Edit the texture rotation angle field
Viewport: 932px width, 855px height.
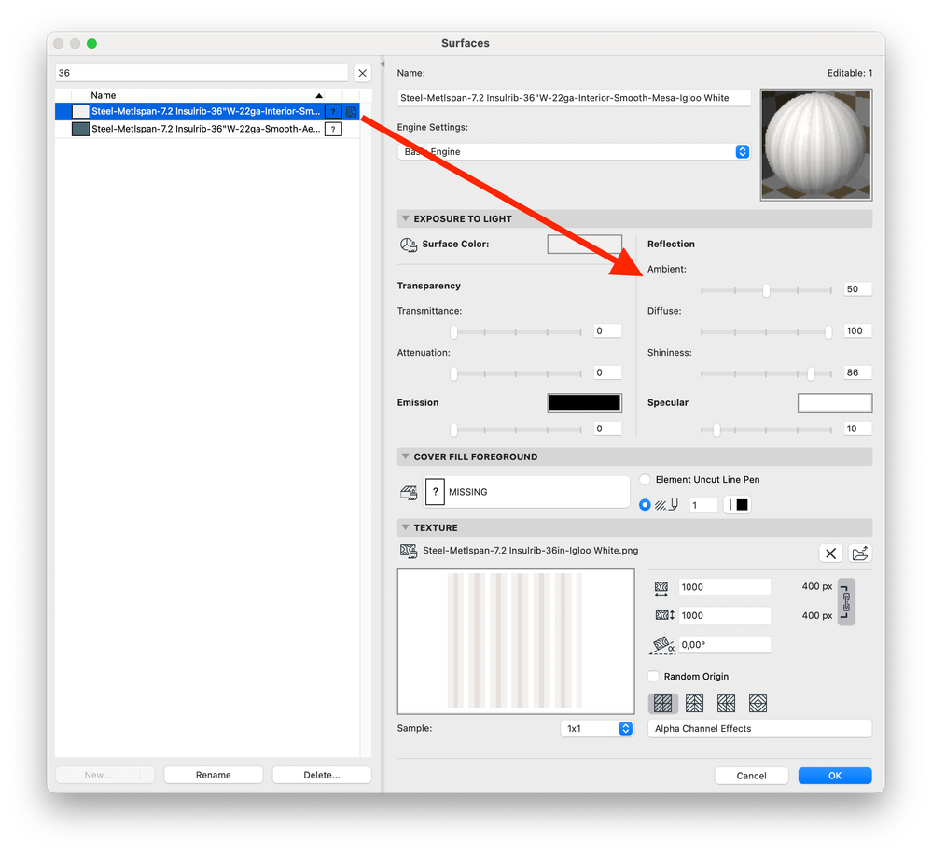(725, 645)
